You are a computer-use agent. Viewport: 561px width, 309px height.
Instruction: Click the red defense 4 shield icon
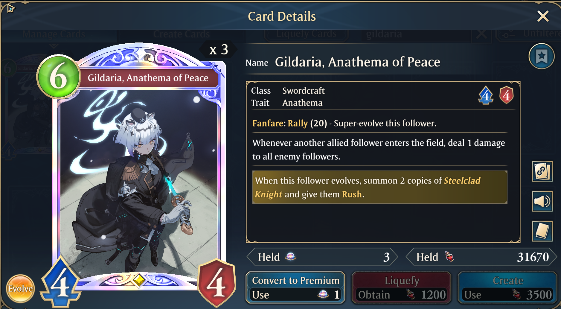pos(506,95)
